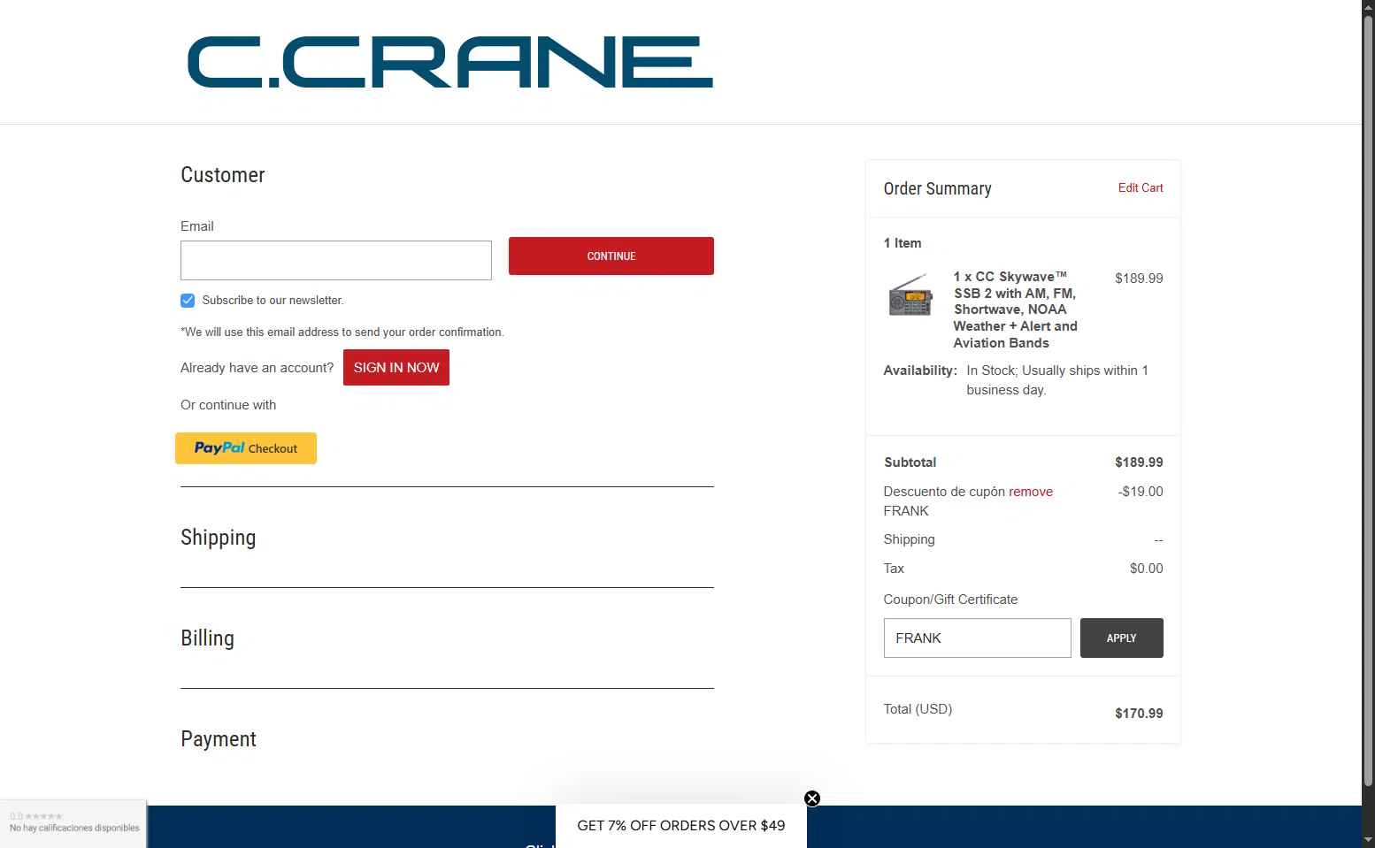1375x848 pixels.
Task: Open the Google ratings badge
Action: (x=73, y=823)
